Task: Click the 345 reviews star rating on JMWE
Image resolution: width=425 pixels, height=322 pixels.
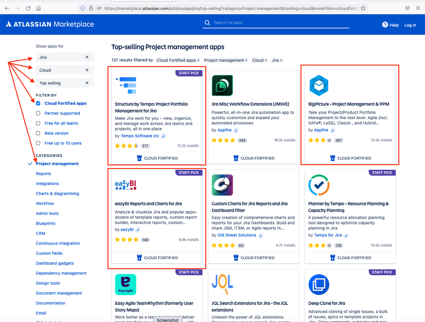Action: point(223,140)
